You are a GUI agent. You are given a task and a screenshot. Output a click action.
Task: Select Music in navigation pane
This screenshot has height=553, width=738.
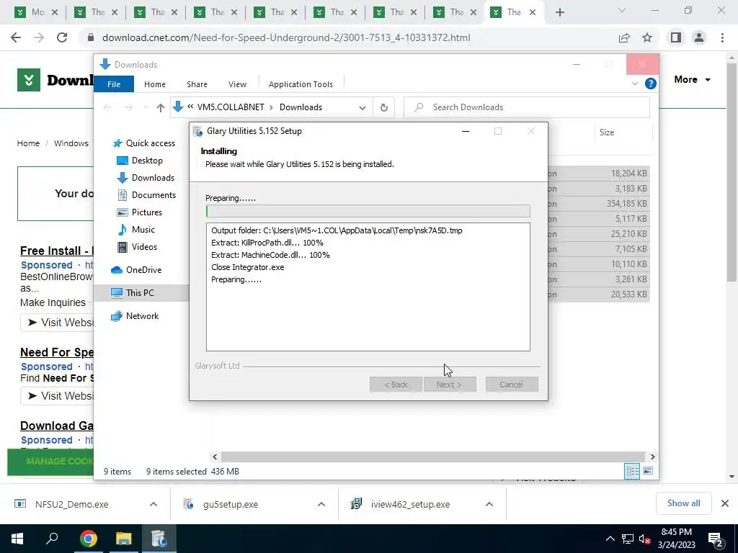136,230
